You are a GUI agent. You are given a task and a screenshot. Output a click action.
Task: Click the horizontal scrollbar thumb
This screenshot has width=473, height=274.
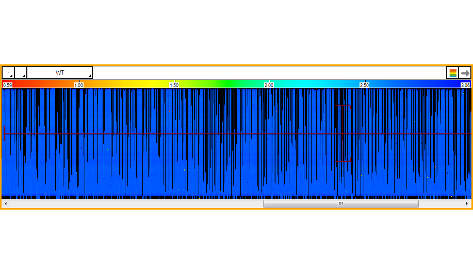click(x=340, y=204)
